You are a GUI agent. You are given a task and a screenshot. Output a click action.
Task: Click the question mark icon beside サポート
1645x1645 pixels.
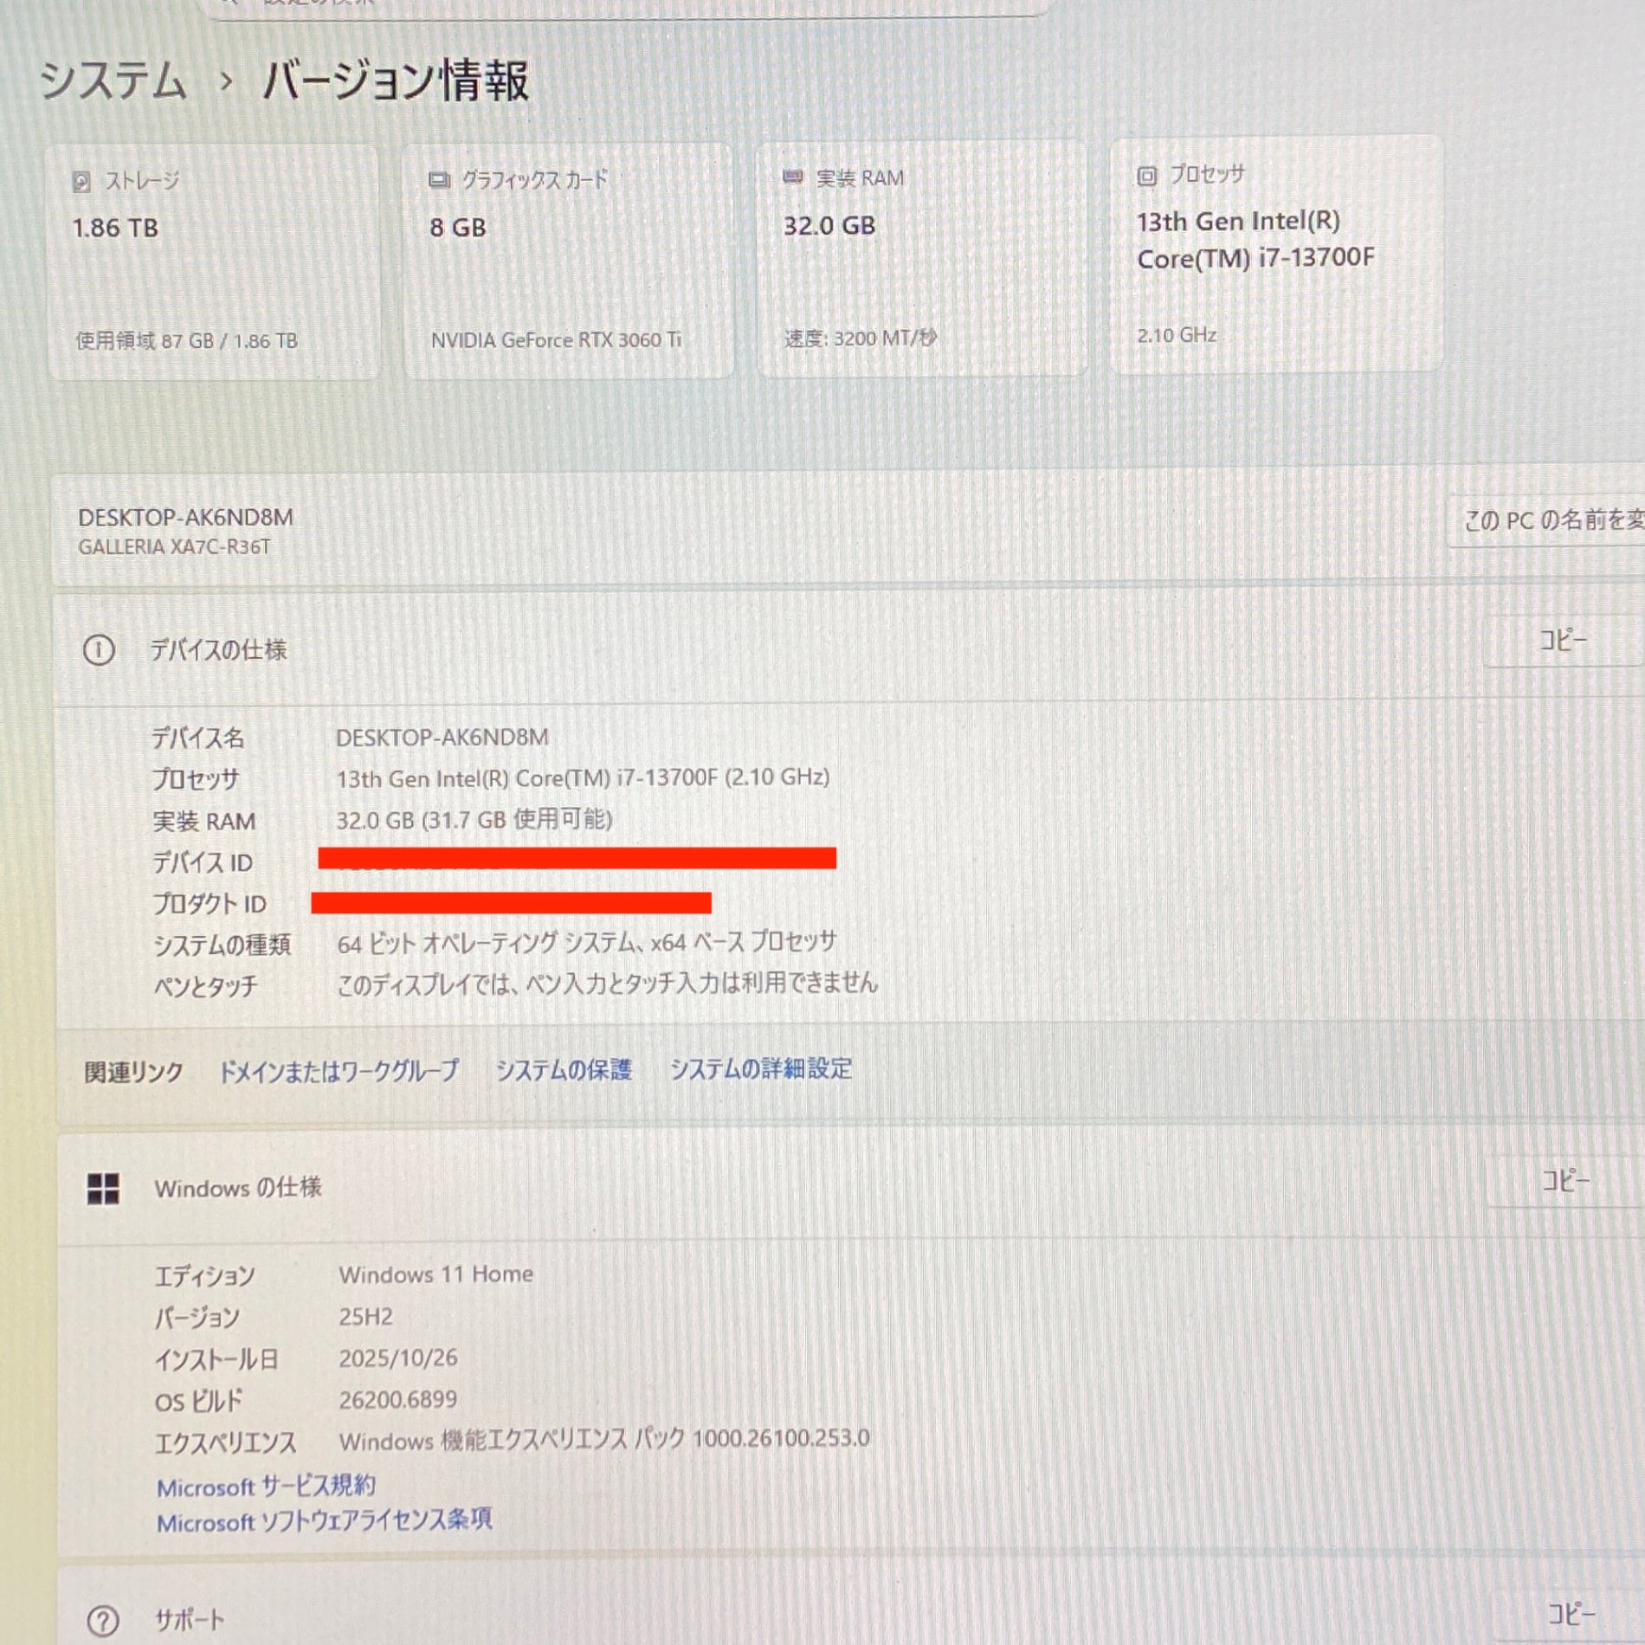103,1620
